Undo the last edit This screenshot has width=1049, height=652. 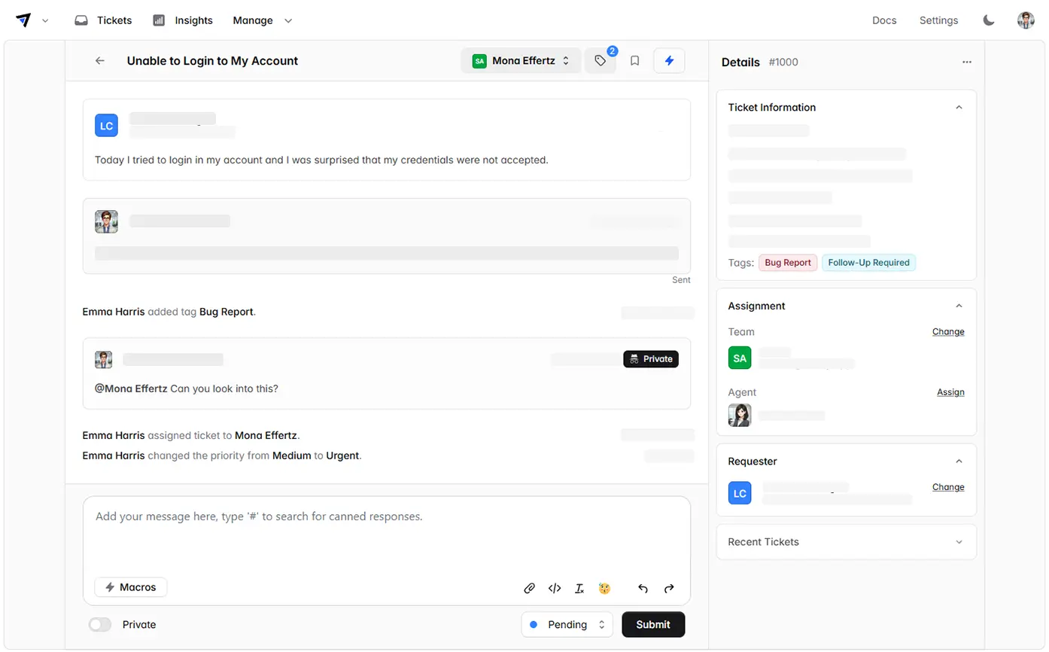(x=643, y=589)
